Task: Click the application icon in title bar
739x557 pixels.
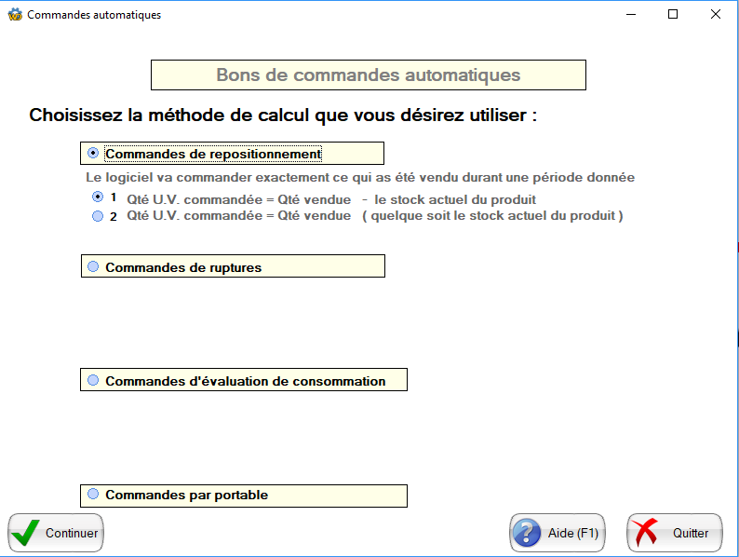Action: [15, 15]
